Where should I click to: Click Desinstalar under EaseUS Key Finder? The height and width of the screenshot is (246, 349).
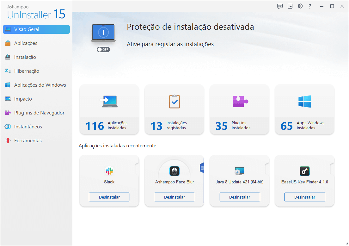[305, 197]
